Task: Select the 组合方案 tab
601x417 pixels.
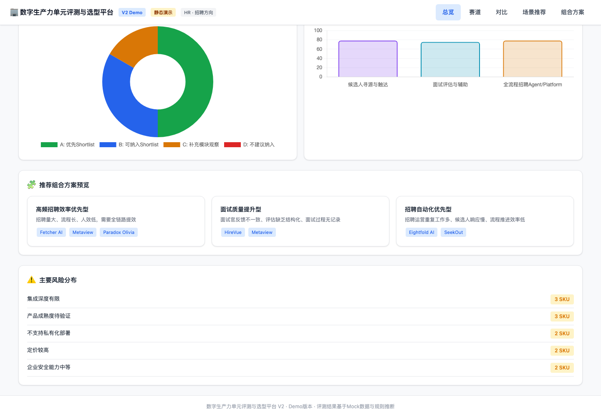Action: tap(573, 13)
